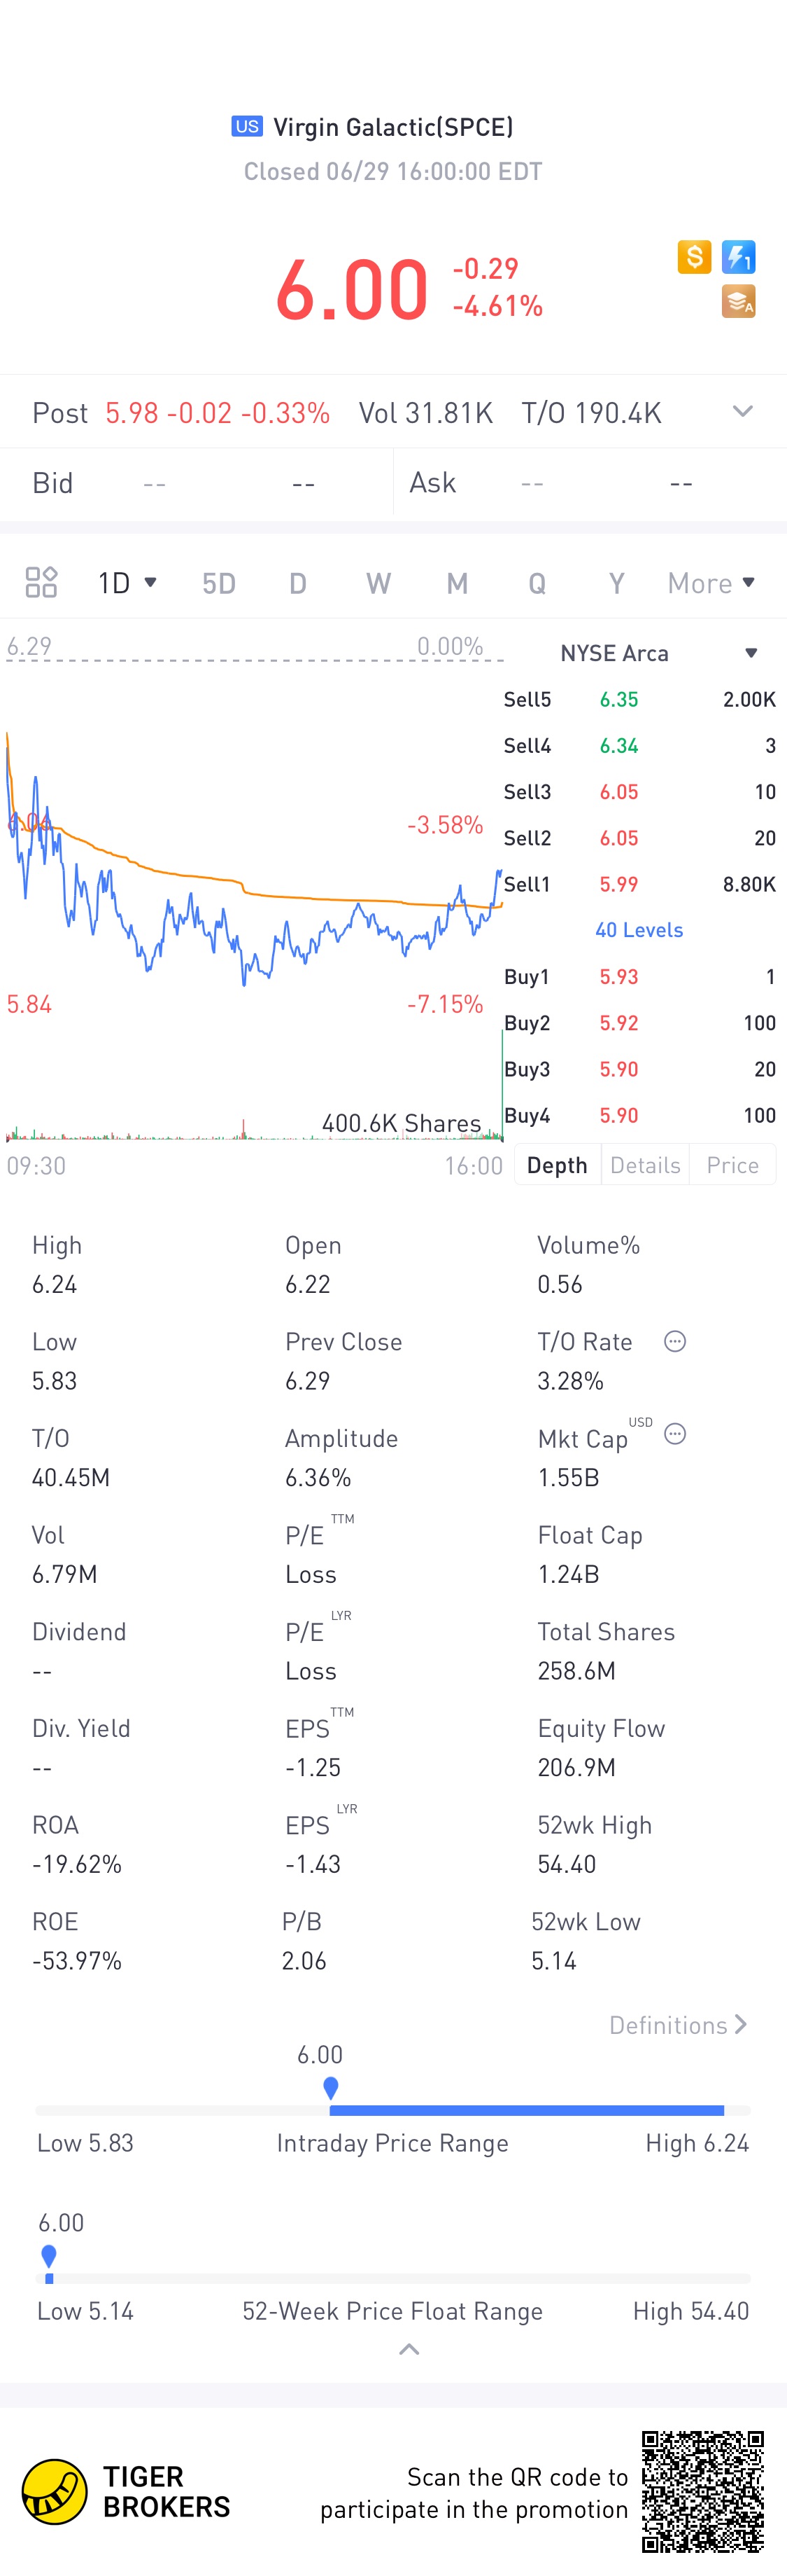The width and height of the screenshot is (787, 2576).
Task: Open the Definitions link
Action: (x=678, y=2025)
